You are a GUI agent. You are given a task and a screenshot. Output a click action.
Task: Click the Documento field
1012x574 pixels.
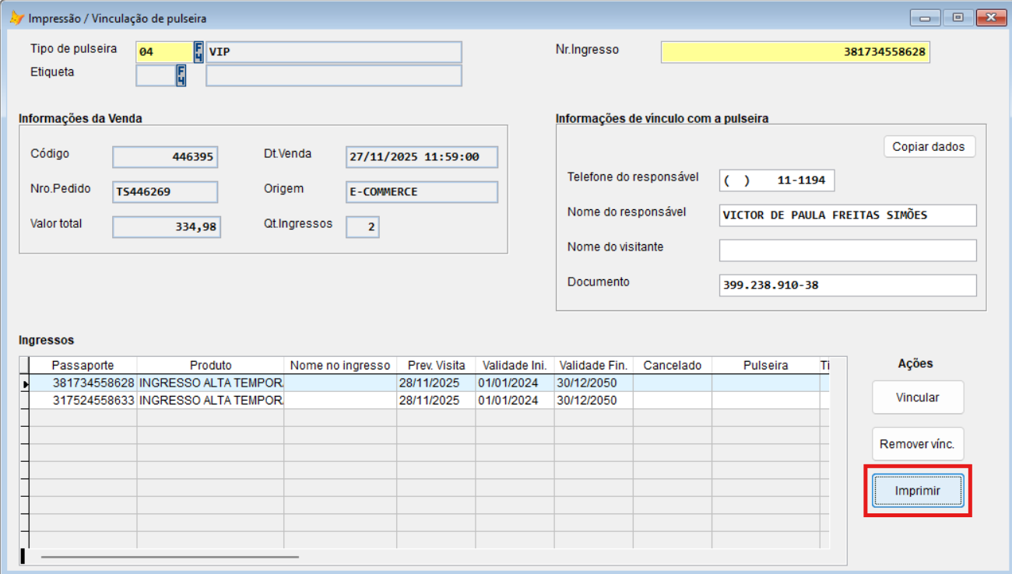coord(847,285)
